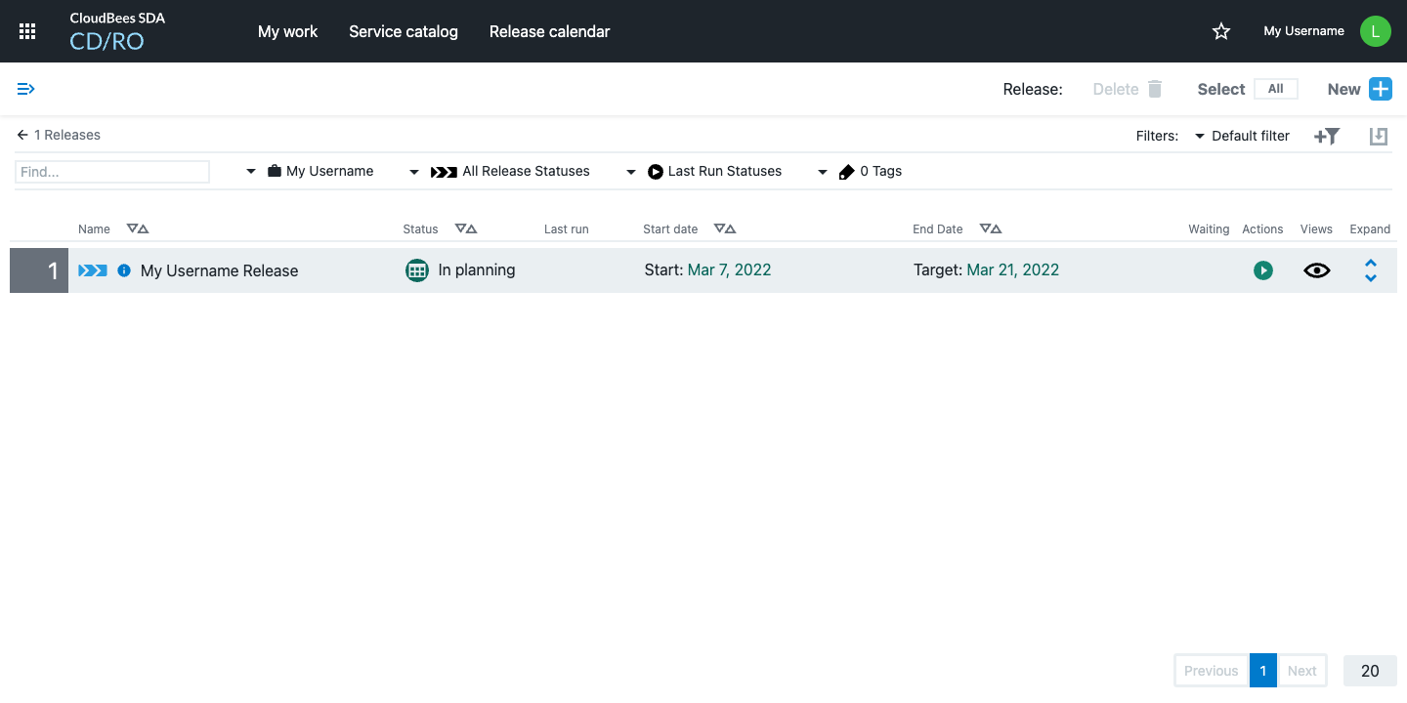Collapse the release row using the chevrons

click(x=1371, y=270)
